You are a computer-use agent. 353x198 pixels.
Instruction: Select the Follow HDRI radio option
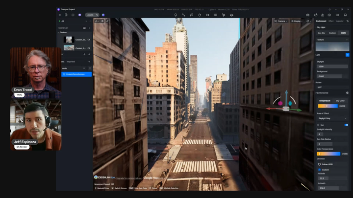(319, 164)
